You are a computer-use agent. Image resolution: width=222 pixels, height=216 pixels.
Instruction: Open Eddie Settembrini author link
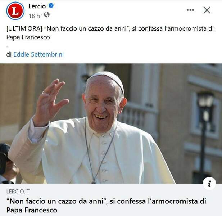(x=38, y=54)
